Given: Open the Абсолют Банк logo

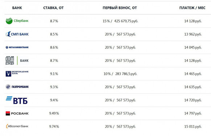Looking at the screenshot, I should pos(17,126).
